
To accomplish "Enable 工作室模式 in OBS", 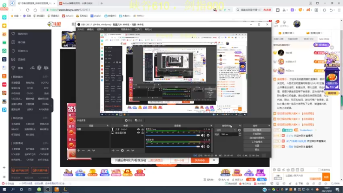I will [257, 142].
